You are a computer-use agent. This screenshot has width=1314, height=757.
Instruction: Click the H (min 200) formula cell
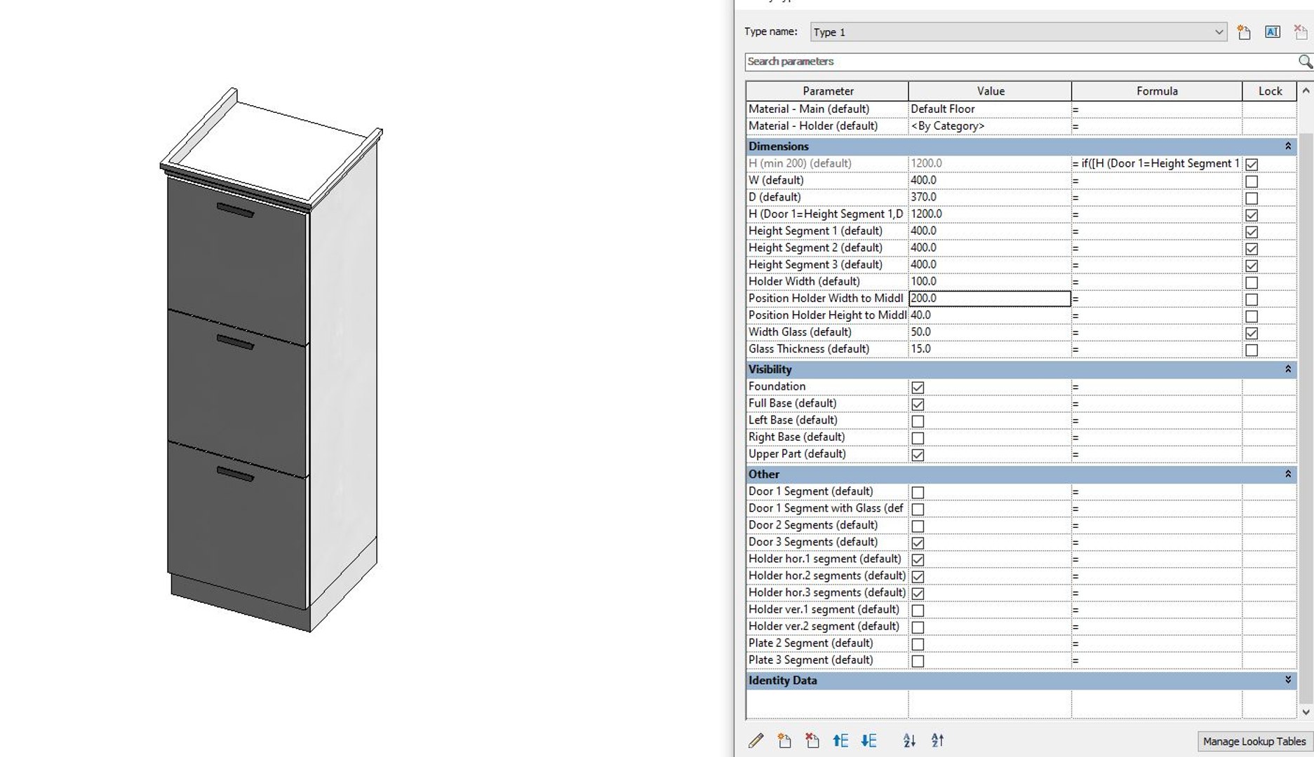[x=1157, y=163]
